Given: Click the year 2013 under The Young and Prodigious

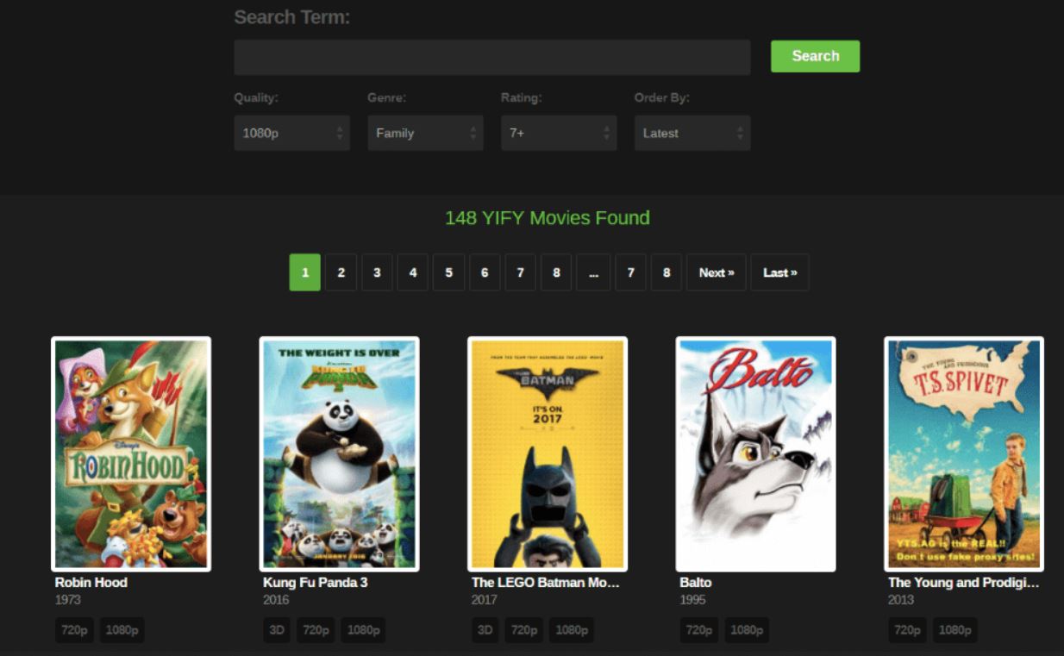Looking at the screenshot, I should (x=901, y=600).
